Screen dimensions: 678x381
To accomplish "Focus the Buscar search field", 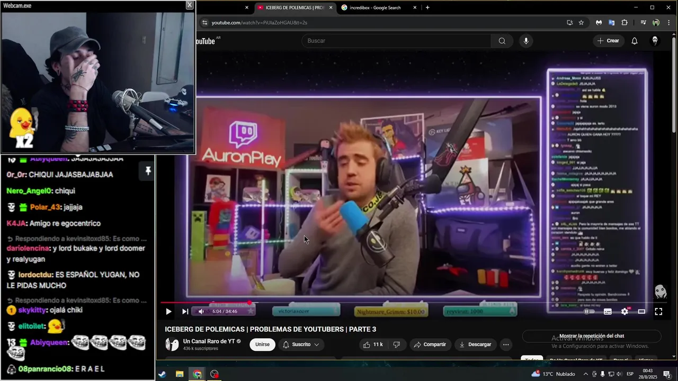I will pyautogui.click(x=396, y=41).
